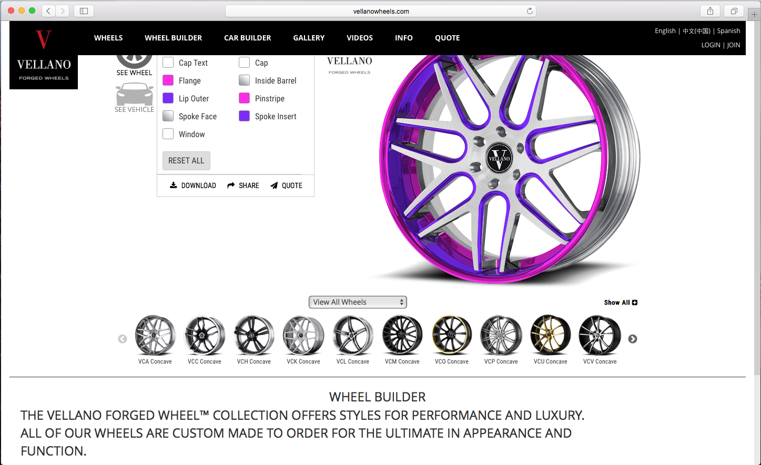
Task: Click the Inside Barrel silver swatch
Action: (x=245, y=80)
